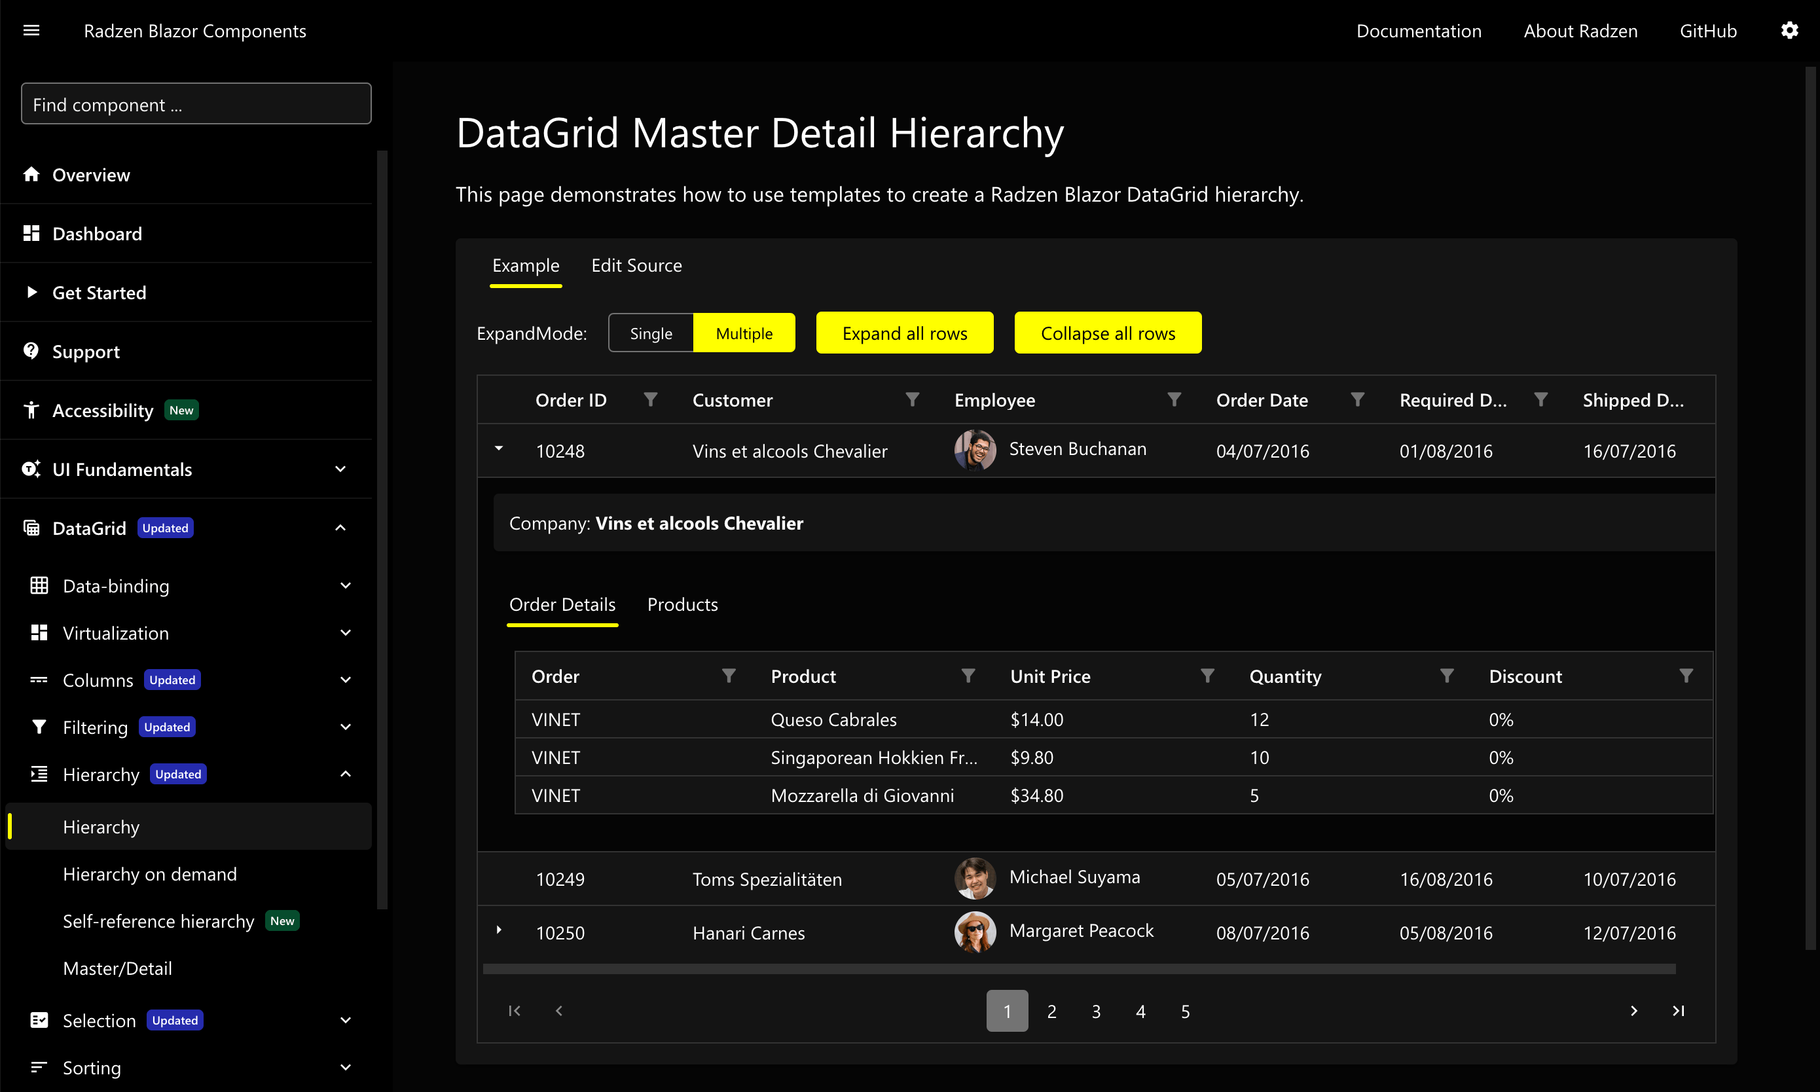Image resolution: width=1820 pixels, height=1092 pixels.
Task: Expand the Sorting submenu
Action: 345,1067
